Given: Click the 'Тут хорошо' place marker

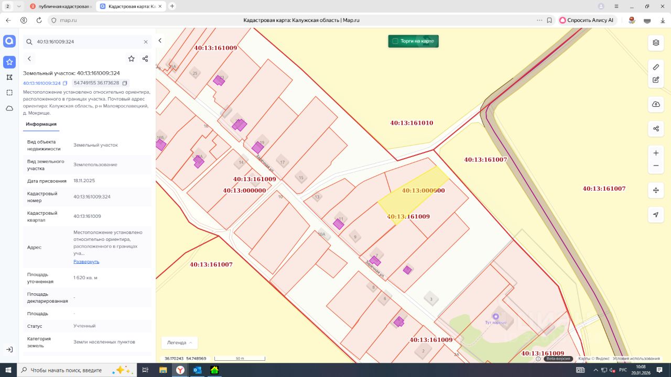Looking at the screenshot, I should pyautogui.click(x=495, y=317).
